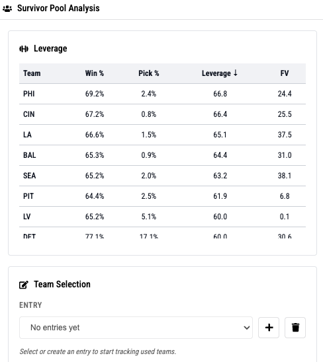323x362 pixels.
Task: Click the Team Selection edit icon
Action: 24,285
